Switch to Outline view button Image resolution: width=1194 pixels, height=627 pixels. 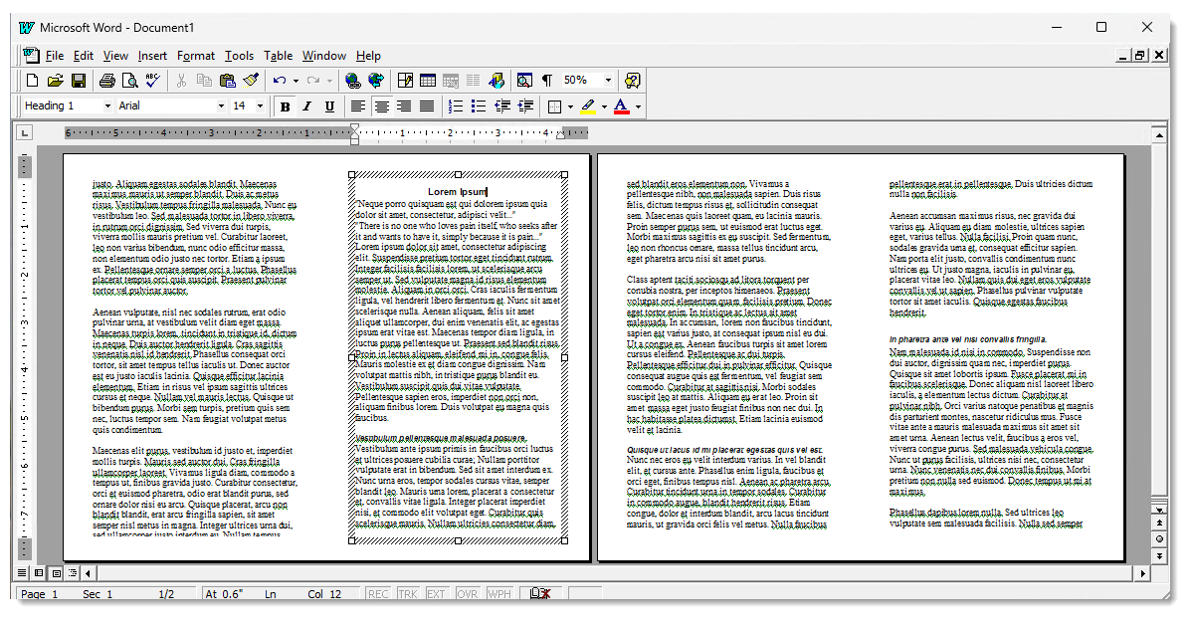tap(72, 573)
